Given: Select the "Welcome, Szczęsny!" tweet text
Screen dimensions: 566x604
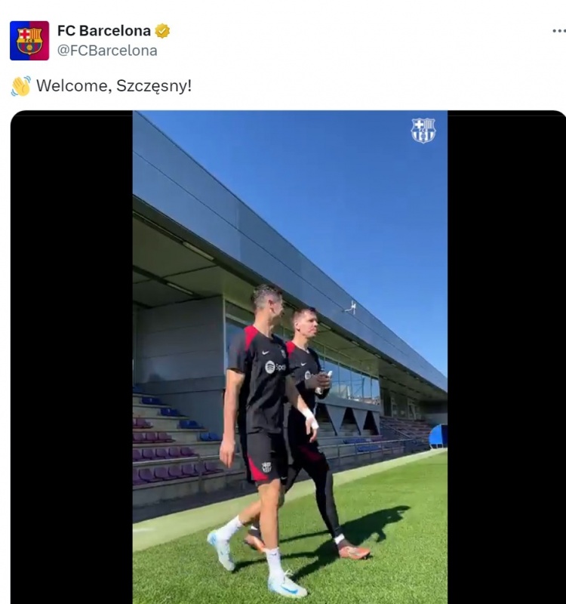Looking at the screenshot, I should click(114, 85).
